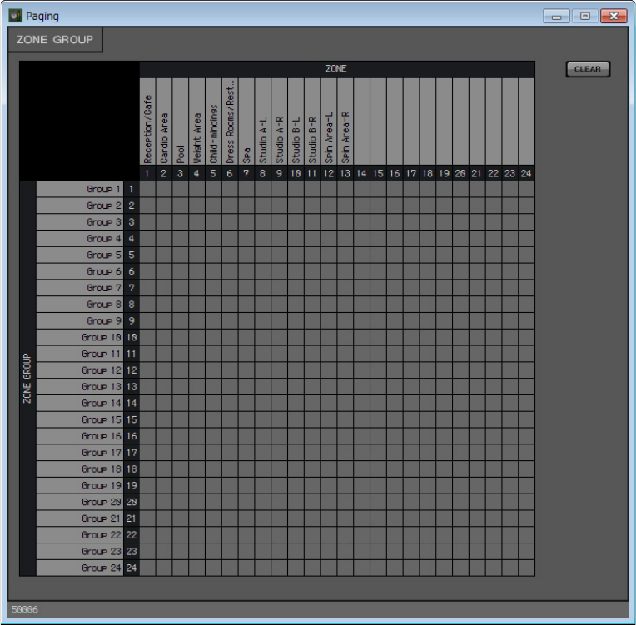Click the Group 8 name field
Screen dimensions: 636x625
(80, 305)
